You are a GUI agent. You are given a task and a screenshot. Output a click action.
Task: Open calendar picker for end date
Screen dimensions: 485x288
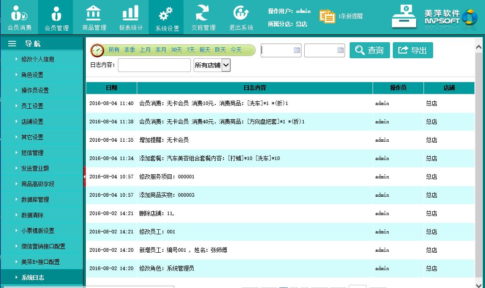click(x=340, y=50)
